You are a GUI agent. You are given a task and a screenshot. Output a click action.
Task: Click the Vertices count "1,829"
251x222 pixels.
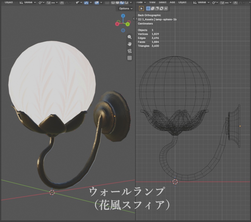coord(155,34)
